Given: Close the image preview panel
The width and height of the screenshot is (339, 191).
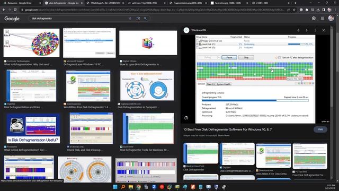Looking at the screenshot, I should pos(324,30).
